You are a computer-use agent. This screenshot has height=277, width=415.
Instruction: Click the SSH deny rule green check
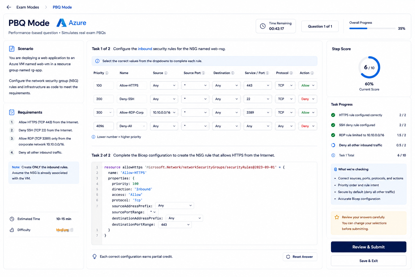[333, 125]
